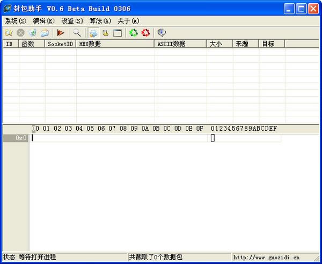
Task: Click the envelope packet icon
Action: click(x=45, y=33)
